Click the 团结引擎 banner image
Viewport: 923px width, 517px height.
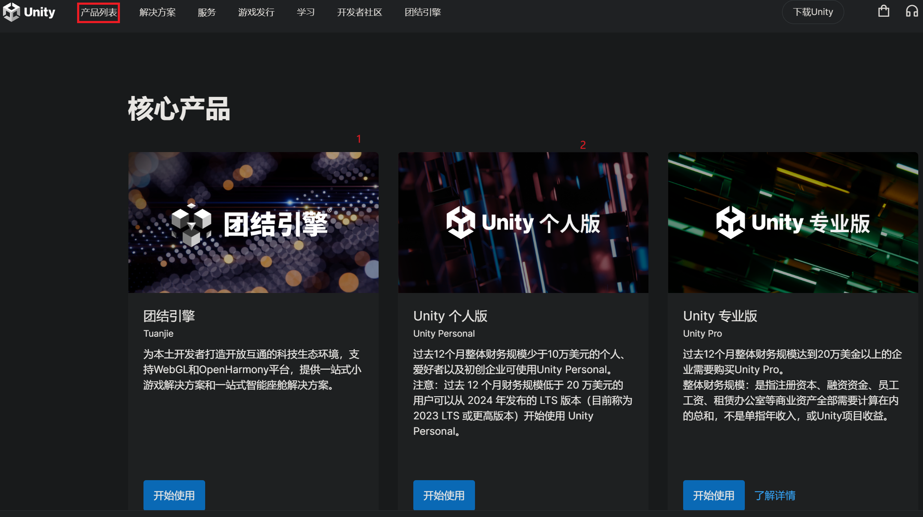[x=253, y=223]
